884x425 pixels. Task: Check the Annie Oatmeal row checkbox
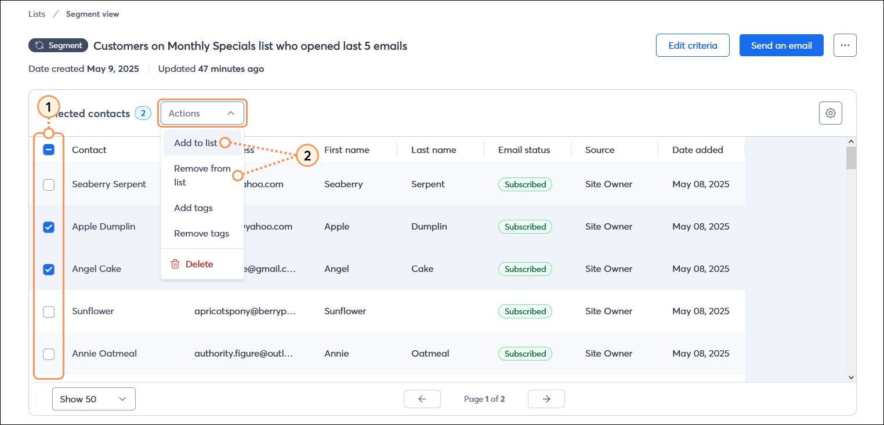point(49,354)
